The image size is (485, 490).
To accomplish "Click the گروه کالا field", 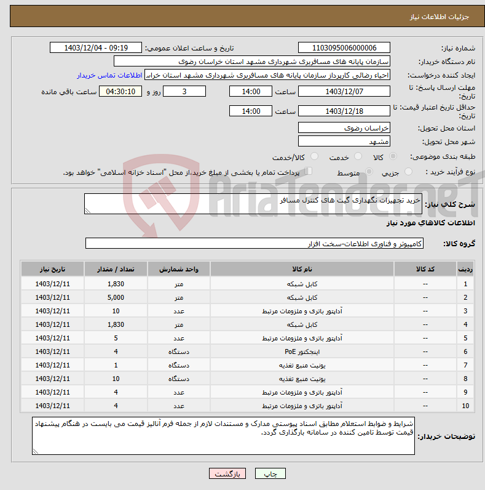I will pyautogui.click(x=254, y=243).
